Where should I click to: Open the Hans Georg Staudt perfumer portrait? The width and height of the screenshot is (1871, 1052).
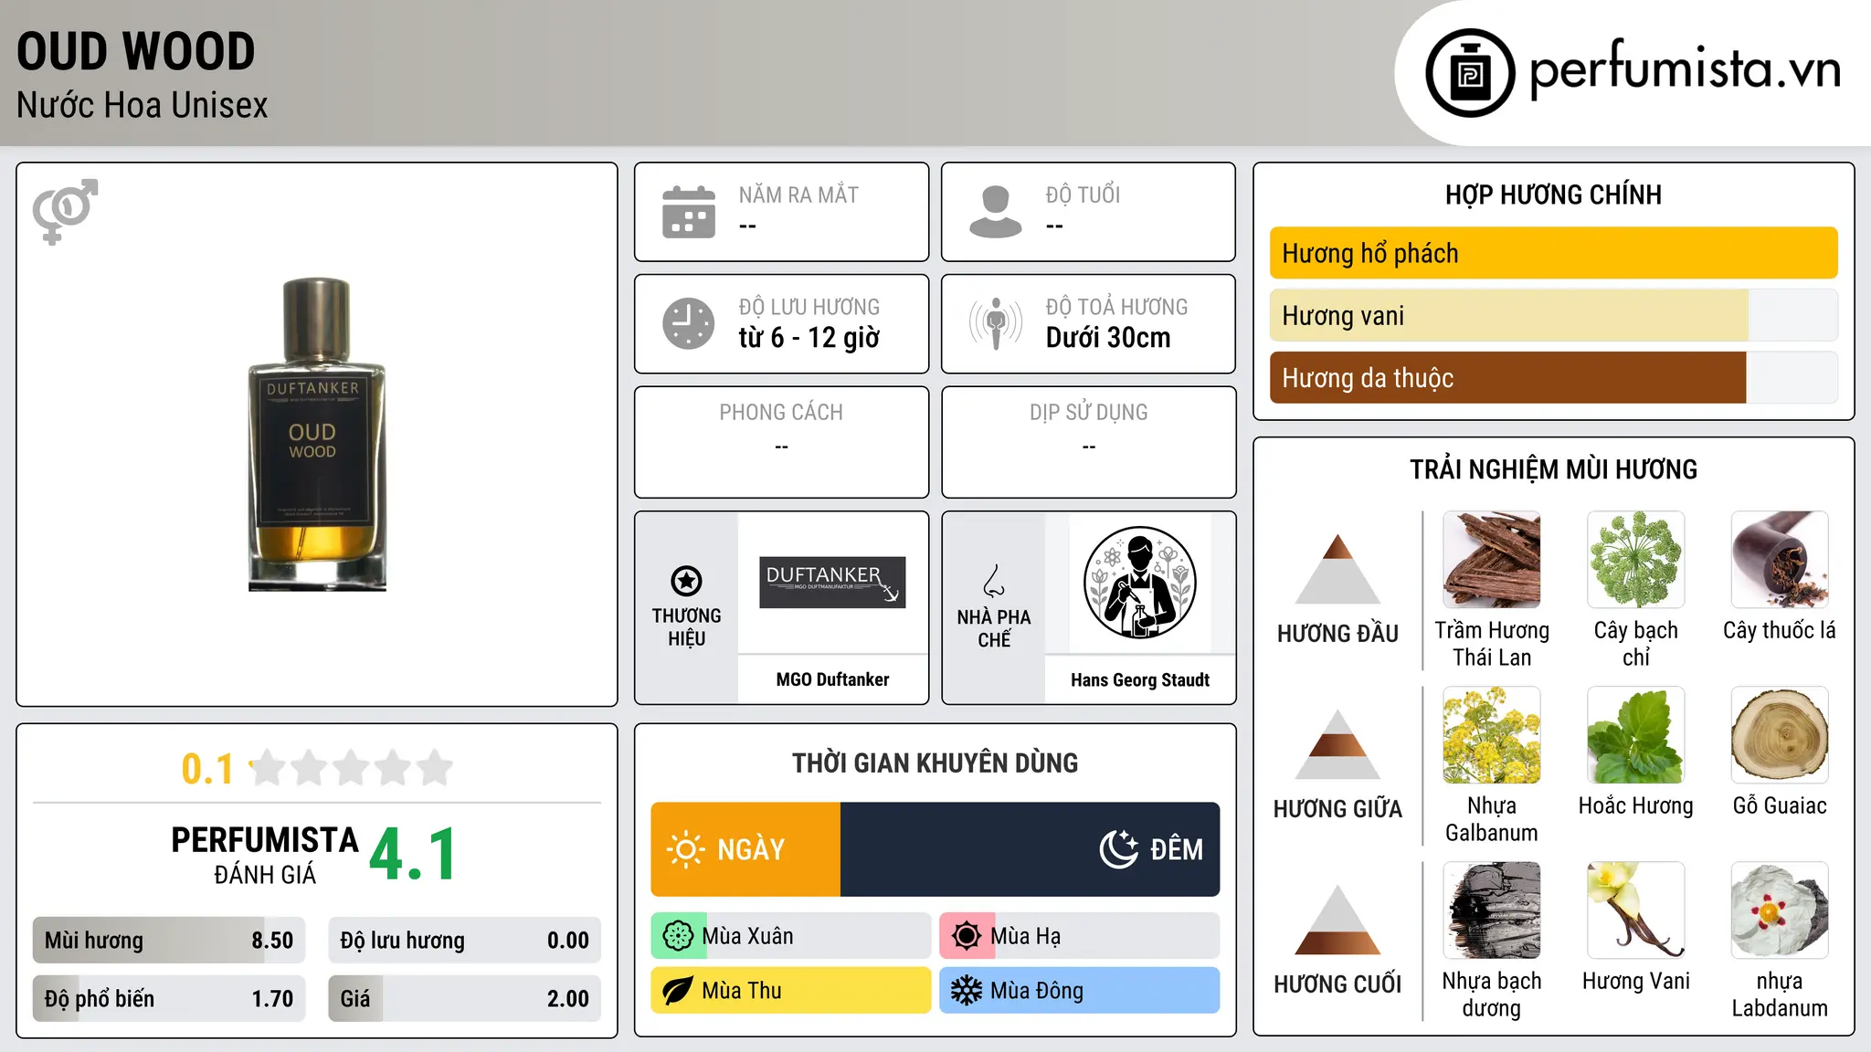tap(1139, 583)
